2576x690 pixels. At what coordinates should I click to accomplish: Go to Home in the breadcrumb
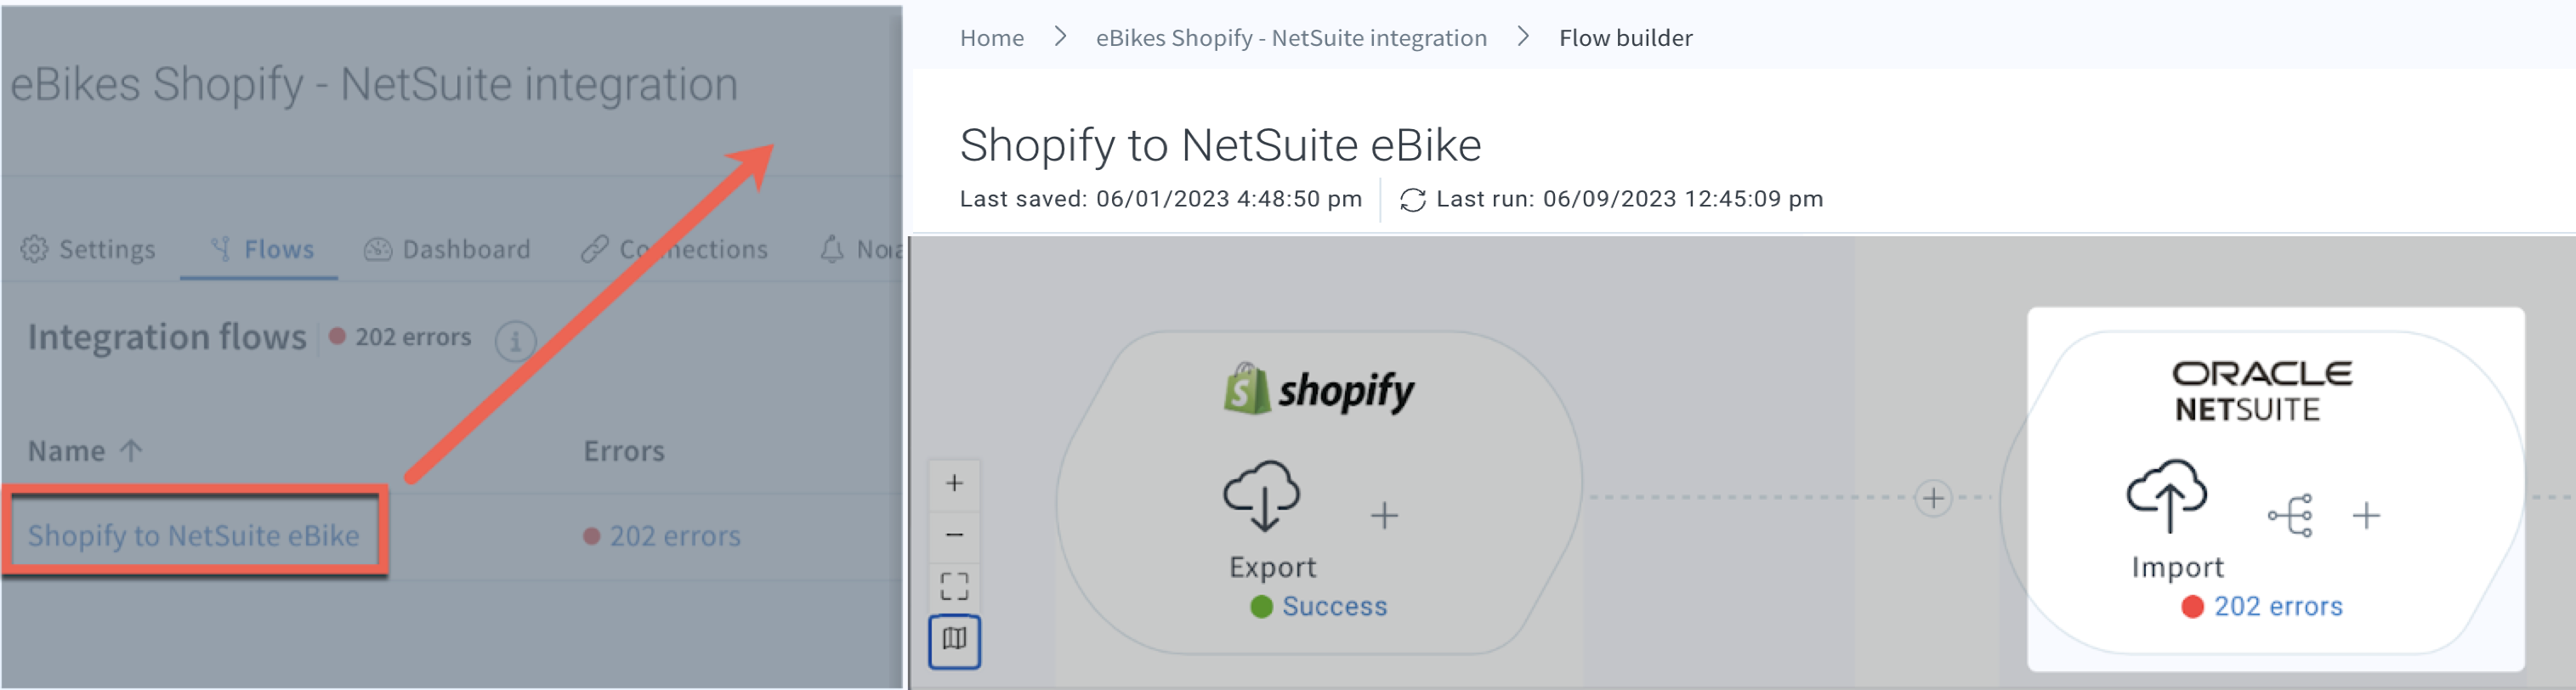[991, 38]
